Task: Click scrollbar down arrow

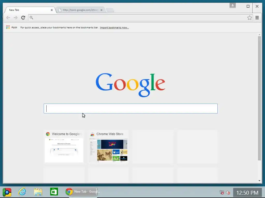Action: (259, 181)
